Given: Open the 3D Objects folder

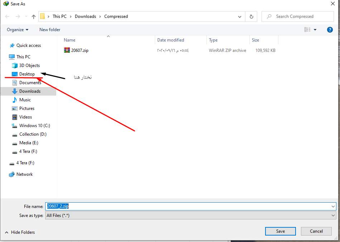Looking at the screenshot, I should click(x=29, y=66).
